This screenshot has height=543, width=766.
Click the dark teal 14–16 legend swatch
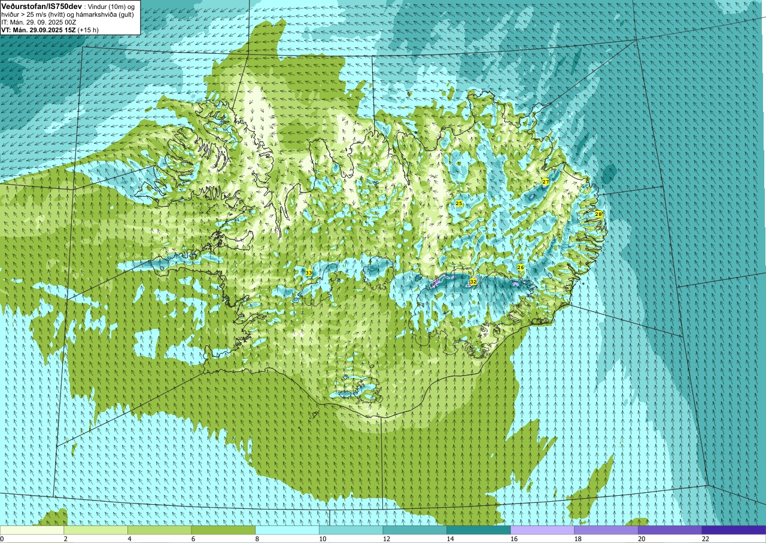(x=479, y=530)
